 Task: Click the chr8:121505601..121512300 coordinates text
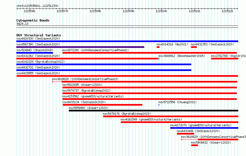37,6
